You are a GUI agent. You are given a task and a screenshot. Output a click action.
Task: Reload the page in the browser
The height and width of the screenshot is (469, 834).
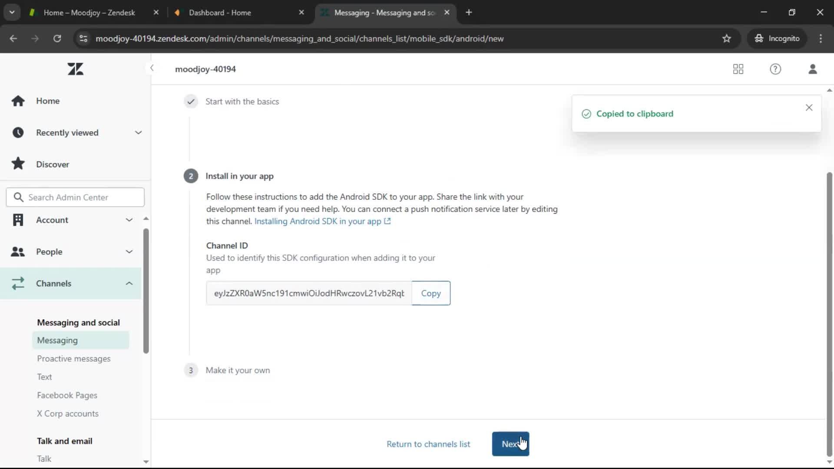pyautogui.click(x=57, y=39)
